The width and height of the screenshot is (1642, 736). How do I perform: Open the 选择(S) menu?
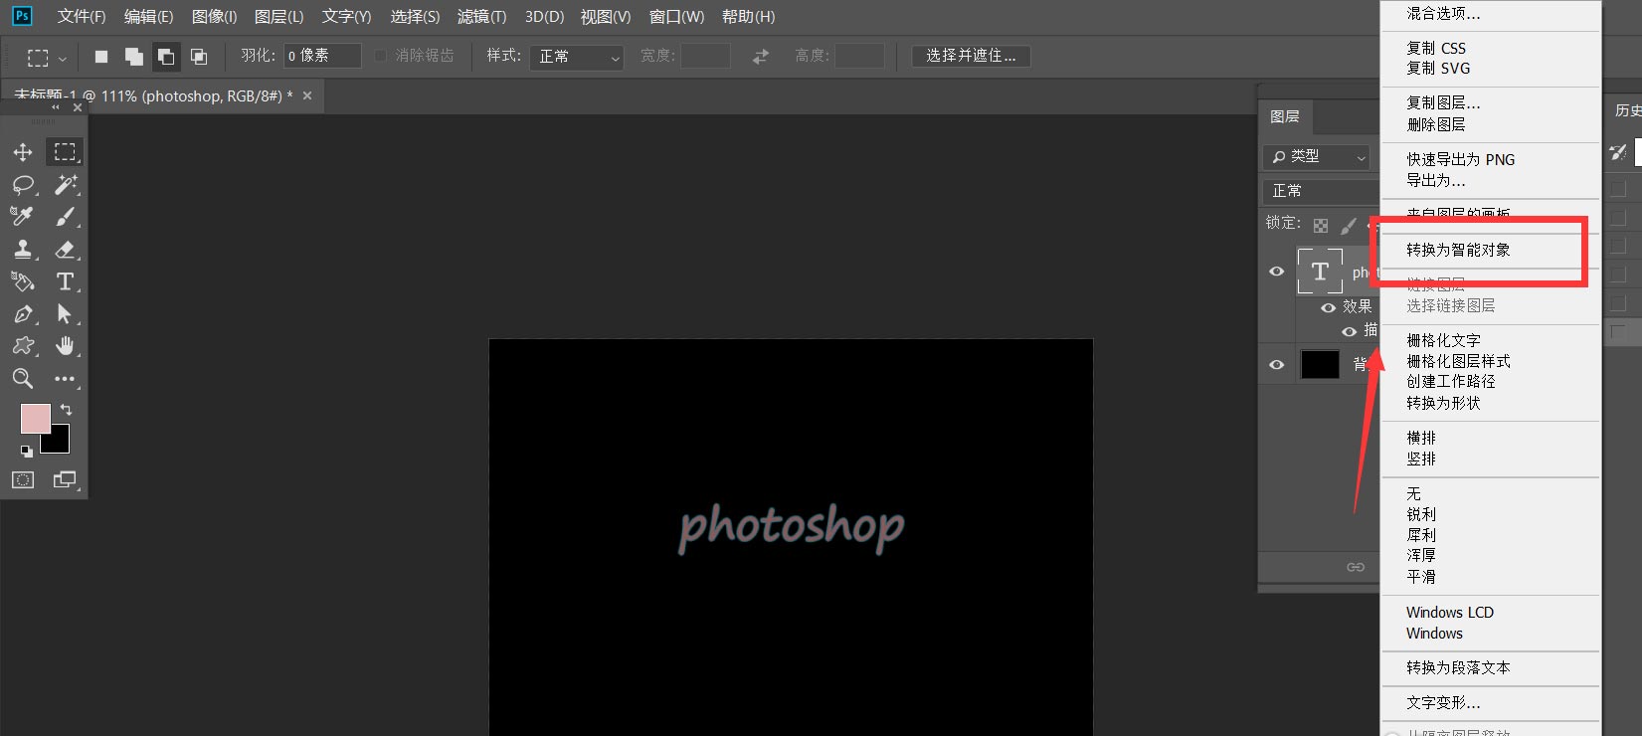(x=415, y=17)
